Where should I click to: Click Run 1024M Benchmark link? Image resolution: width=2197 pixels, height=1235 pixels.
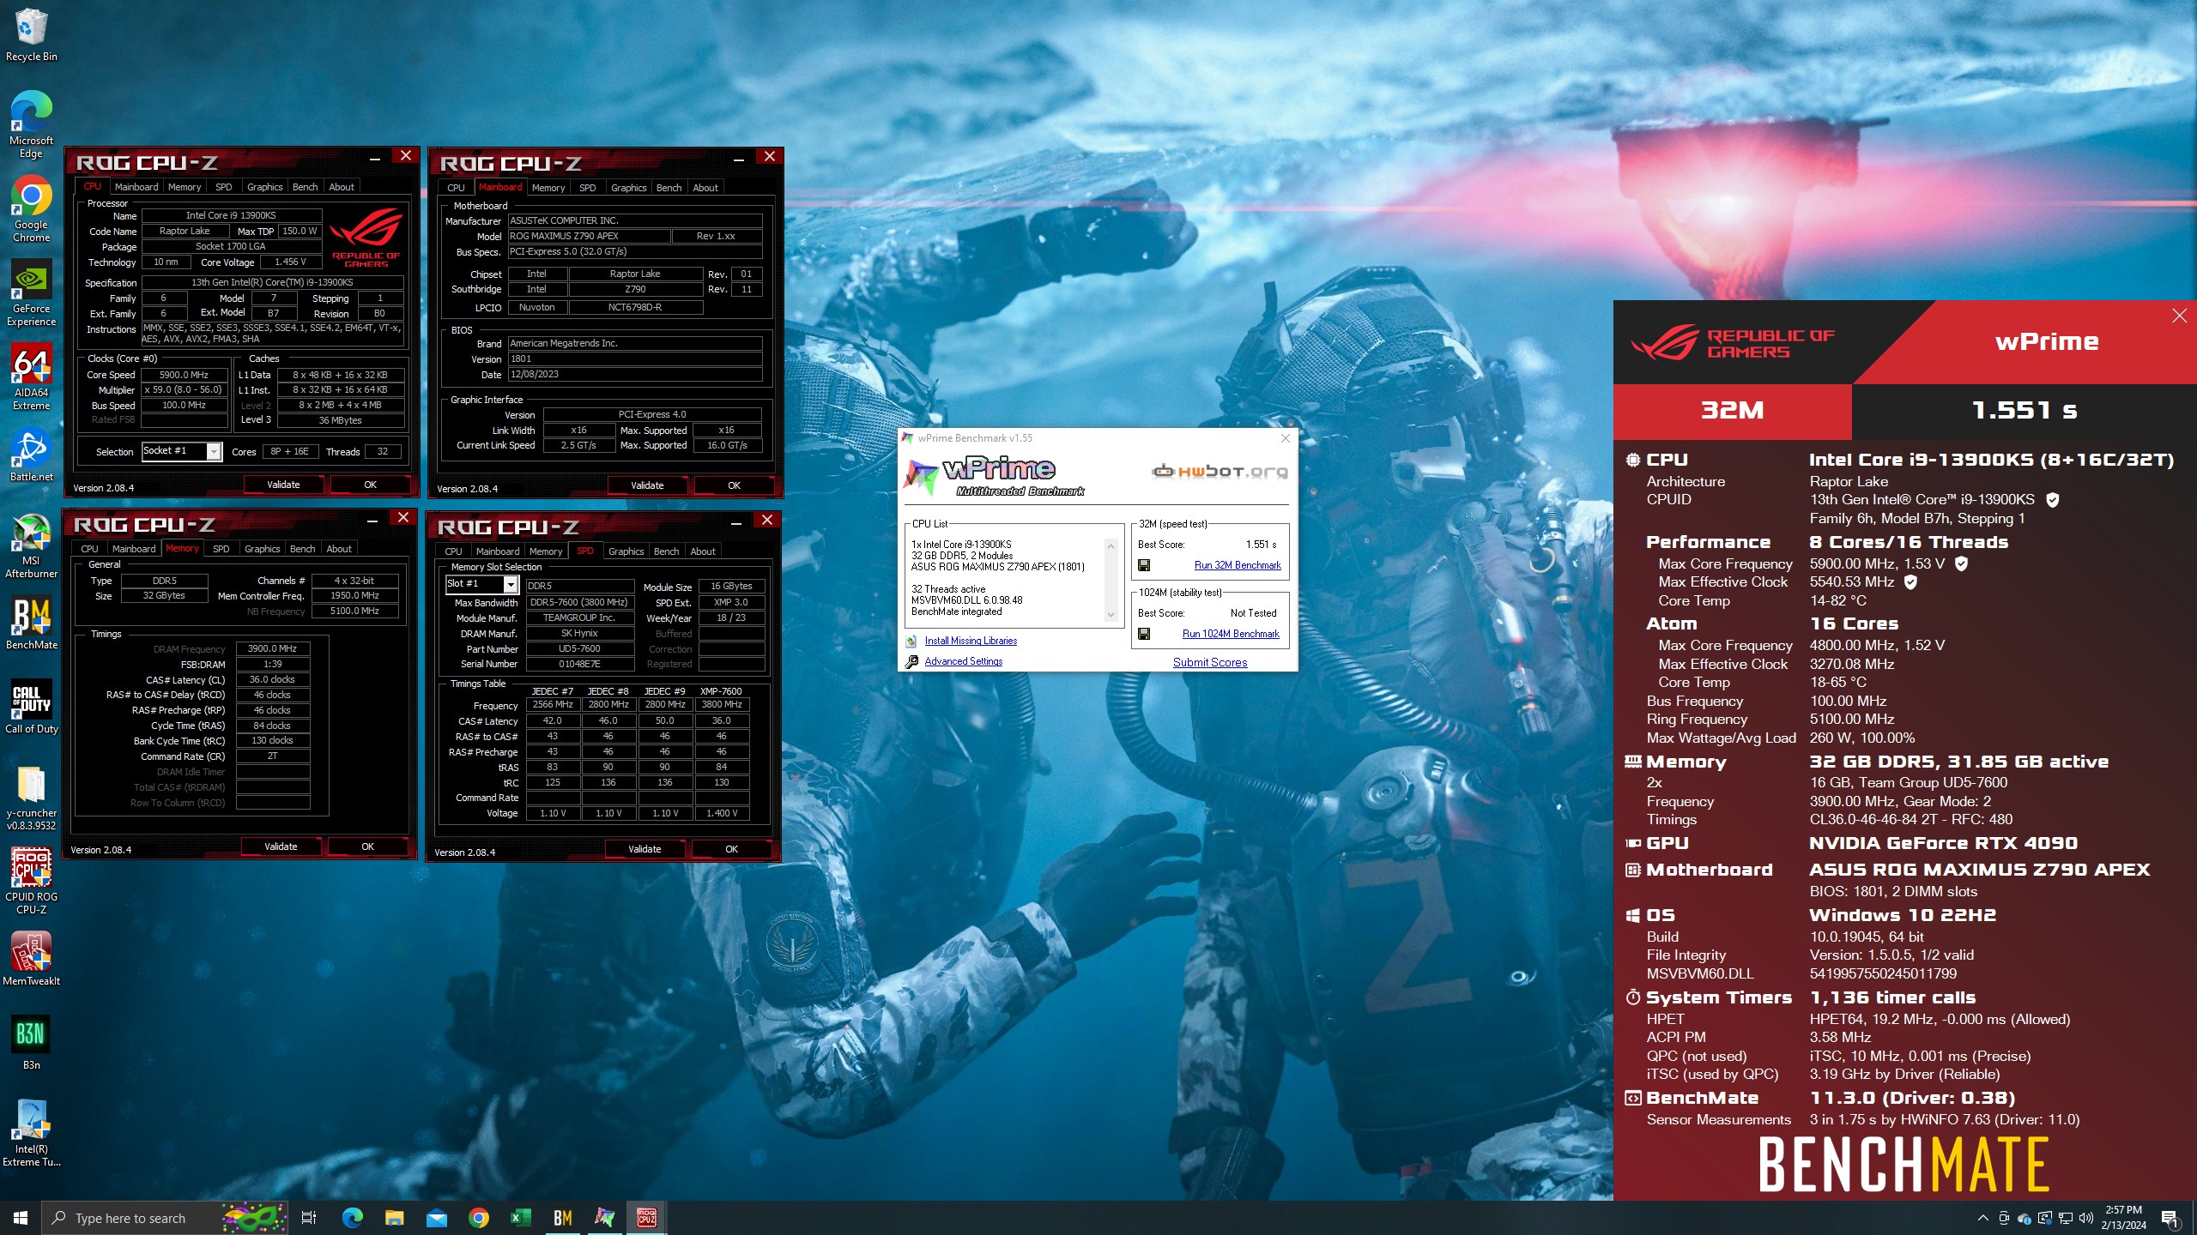[1231, 635]
